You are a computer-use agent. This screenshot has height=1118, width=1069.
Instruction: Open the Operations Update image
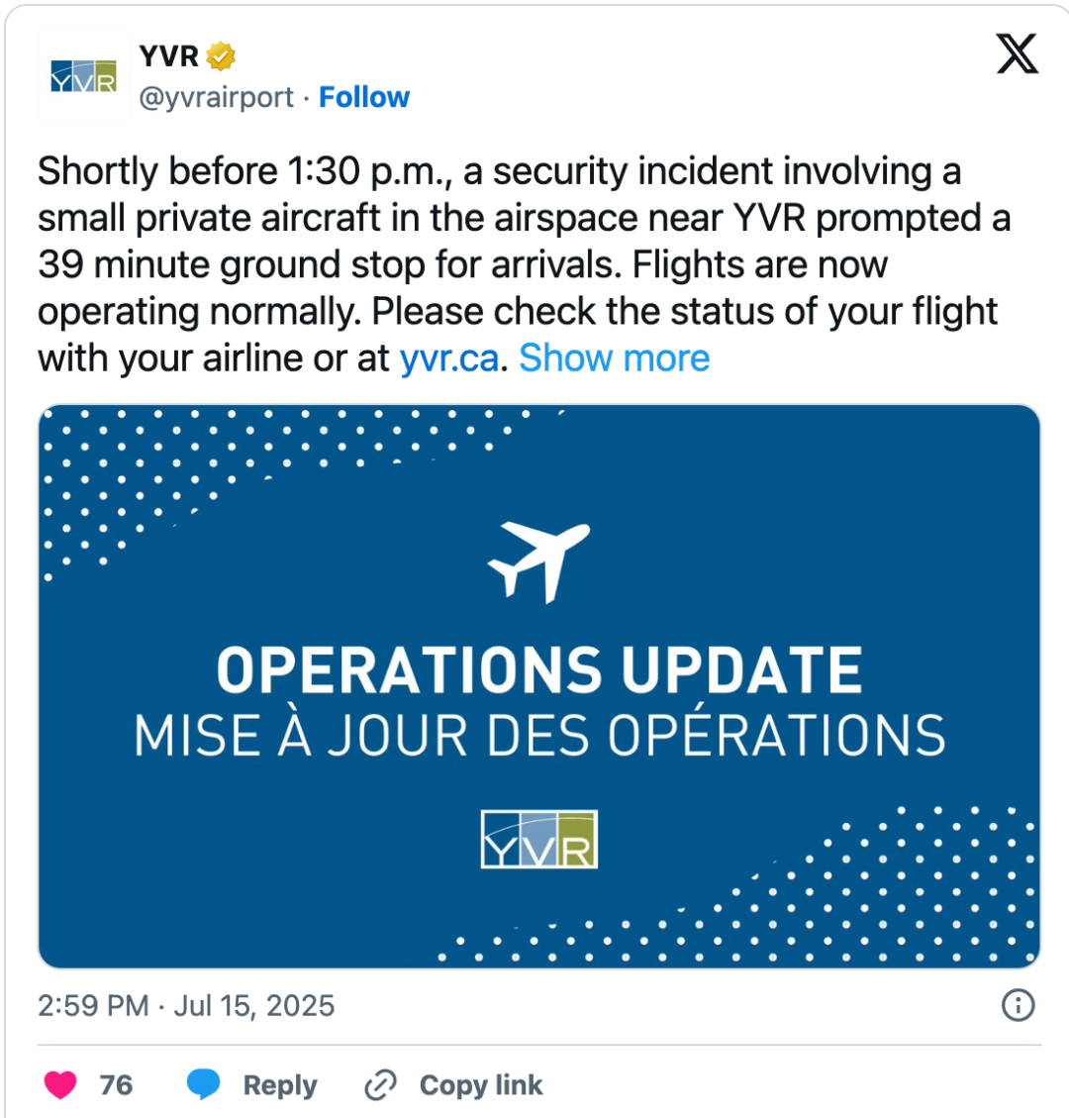(539, 686)
